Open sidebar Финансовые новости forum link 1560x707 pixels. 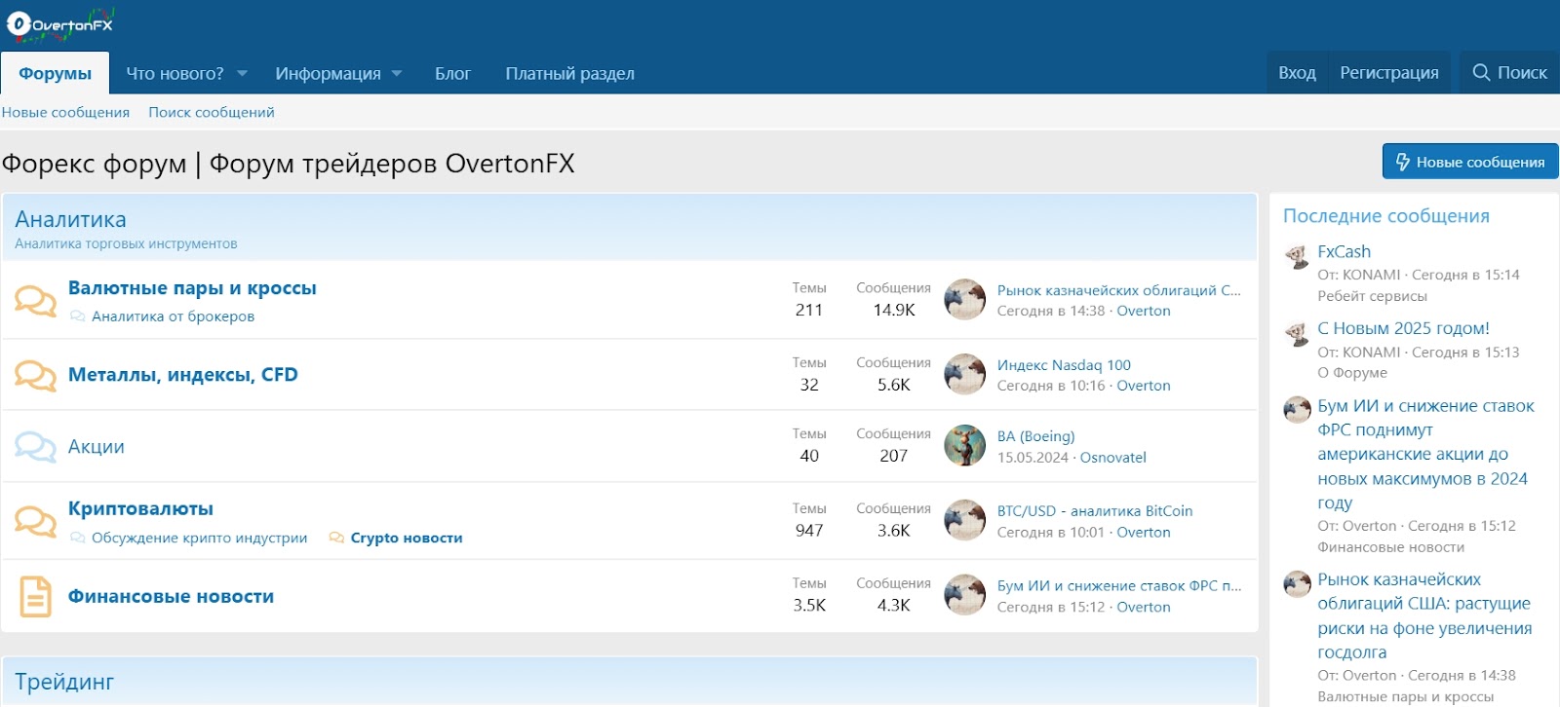[x=1390, y=547]
